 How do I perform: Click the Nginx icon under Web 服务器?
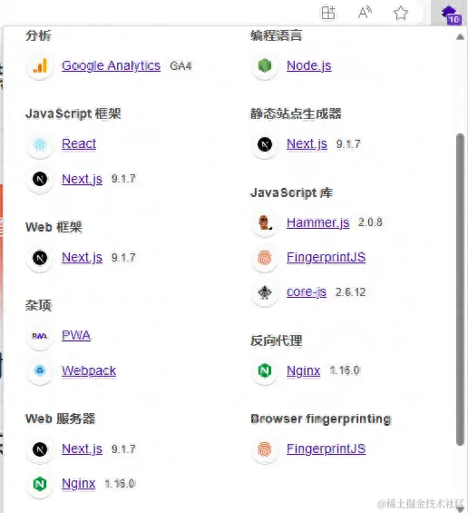click(40, 484)
